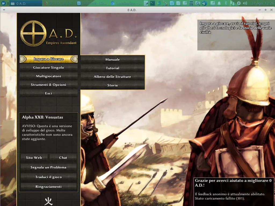Select Impara a Giocare menu entry
The height and width of the screenshot is (206, 275).
pos(49,59)
